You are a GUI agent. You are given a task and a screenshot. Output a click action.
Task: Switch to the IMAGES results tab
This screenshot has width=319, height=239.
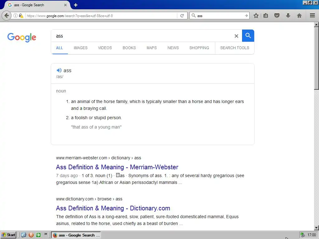click(81, 48)
